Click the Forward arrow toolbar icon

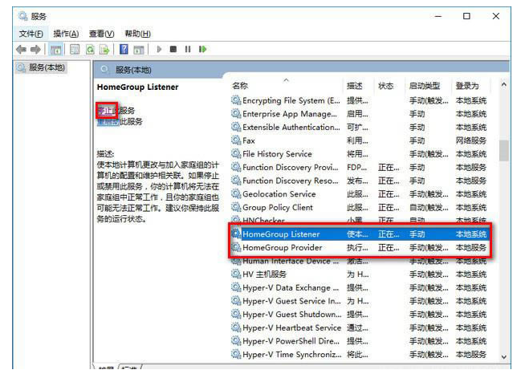click(36, 49)
